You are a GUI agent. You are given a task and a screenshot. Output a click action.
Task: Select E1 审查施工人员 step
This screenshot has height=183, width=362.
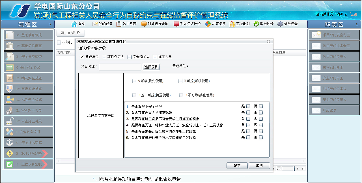point(29,110)
